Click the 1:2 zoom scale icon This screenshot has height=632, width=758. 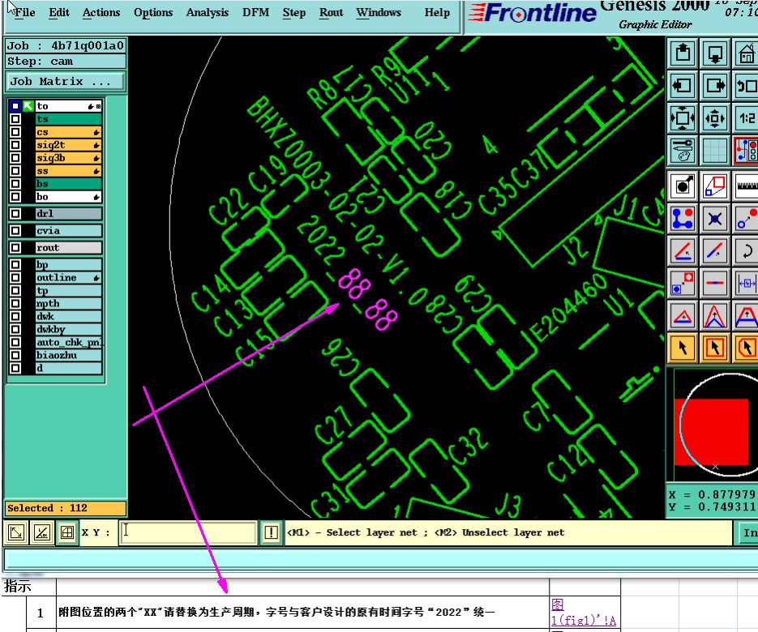click(747, 118)
